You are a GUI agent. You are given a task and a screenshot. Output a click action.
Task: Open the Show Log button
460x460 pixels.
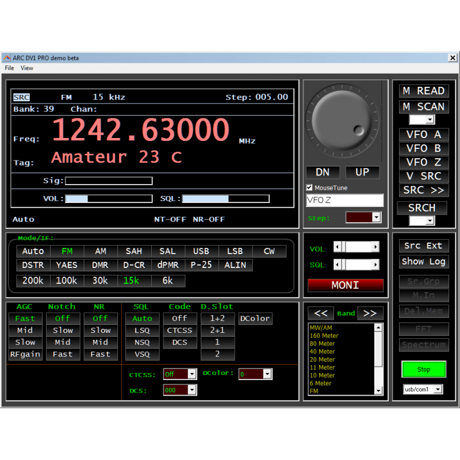(424, 262)
